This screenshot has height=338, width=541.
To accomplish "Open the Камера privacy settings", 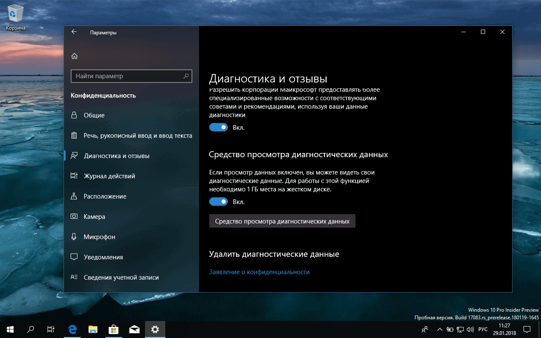I will (x=131, y=217).
